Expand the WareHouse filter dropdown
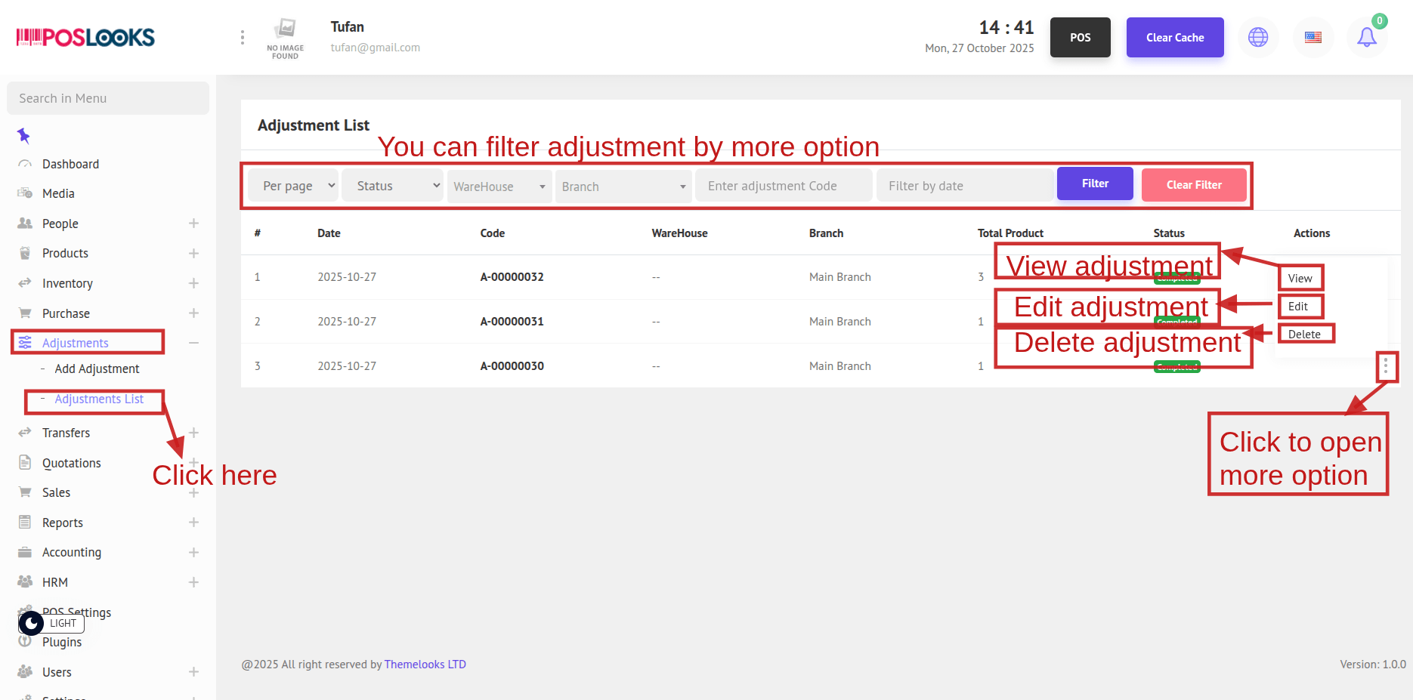This screenshot has width=1413, height=700. click(x=499, y=187)
